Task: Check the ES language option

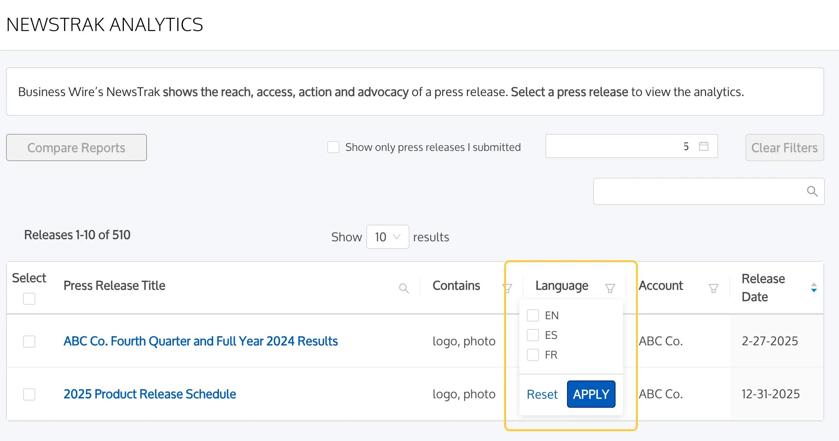Action: click(x=533, y=335)
